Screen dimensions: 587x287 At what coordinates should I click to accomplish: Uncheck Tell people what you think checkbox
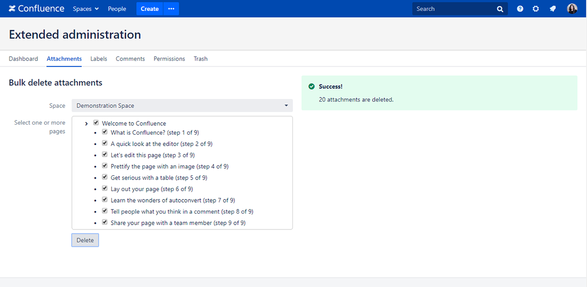pos(105,211)
